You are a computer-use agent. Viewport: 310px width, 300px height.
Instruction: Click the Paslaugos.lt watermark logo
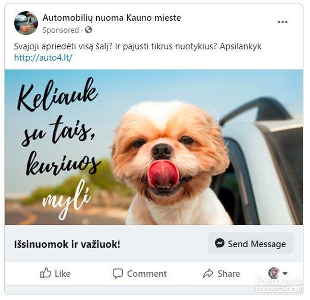click(x=279, y=284)
